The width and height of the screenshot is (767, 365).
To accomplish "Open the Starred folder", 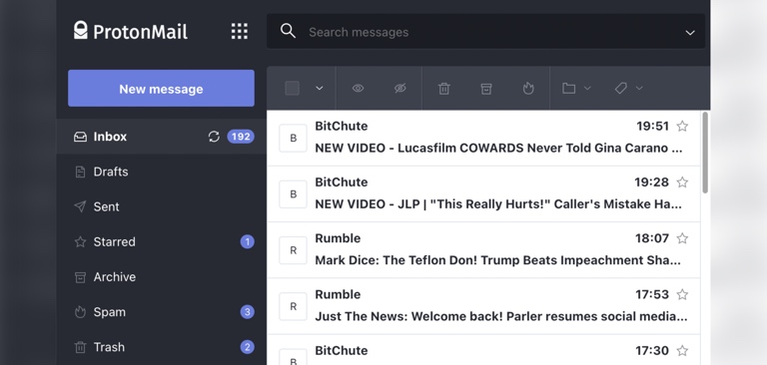I will coord(162,242).
